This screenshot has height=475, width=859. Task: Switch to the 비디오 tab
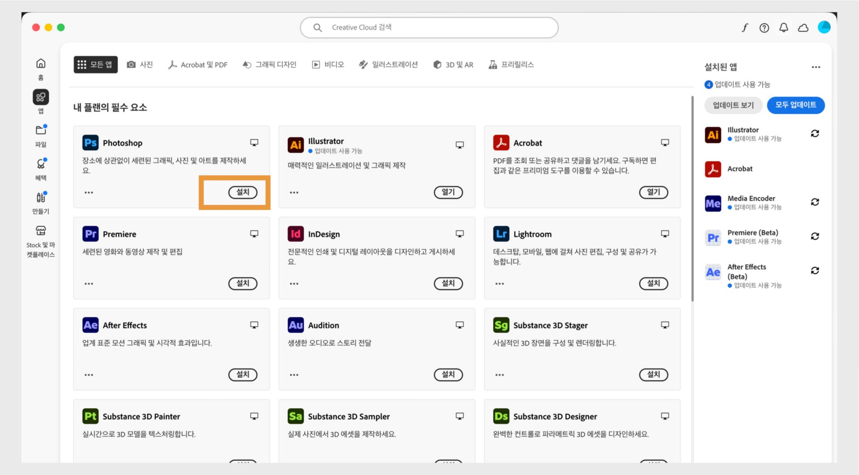[x=328, y=65]
